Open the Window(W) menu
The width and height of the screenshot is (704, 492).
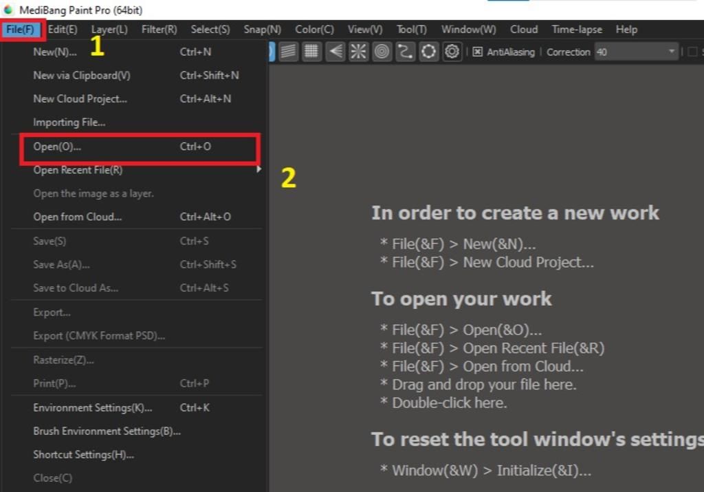(x=468, y=30)
